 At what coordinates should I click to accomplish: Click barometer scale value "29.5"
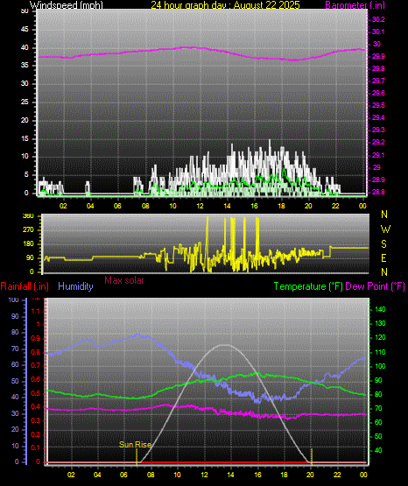378,105
